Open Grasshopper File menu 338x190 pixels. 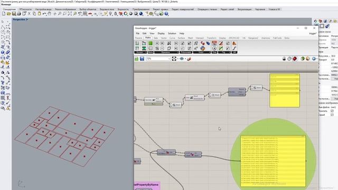pyautogui.click(x=137, y=33)
